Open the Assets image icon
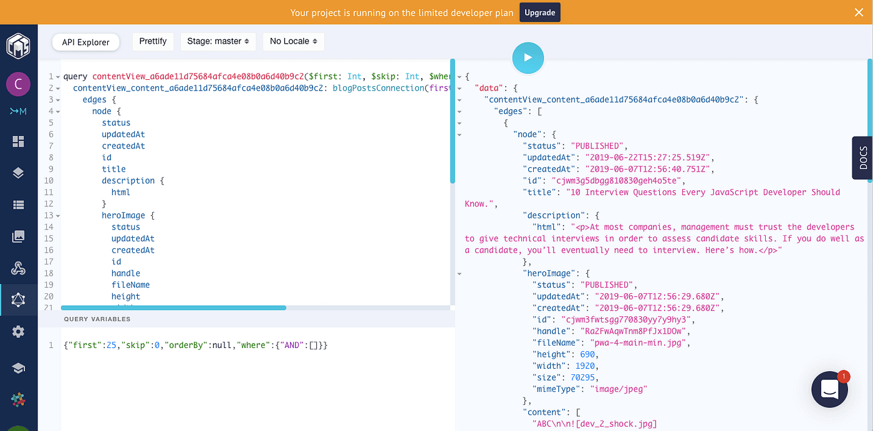The height and width of the screenshot is (431, 873). (18, 236)
